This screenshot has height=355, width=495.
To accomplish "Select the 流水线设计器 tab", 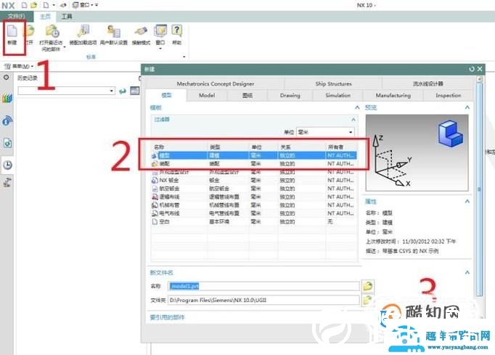I will (427, 83).
